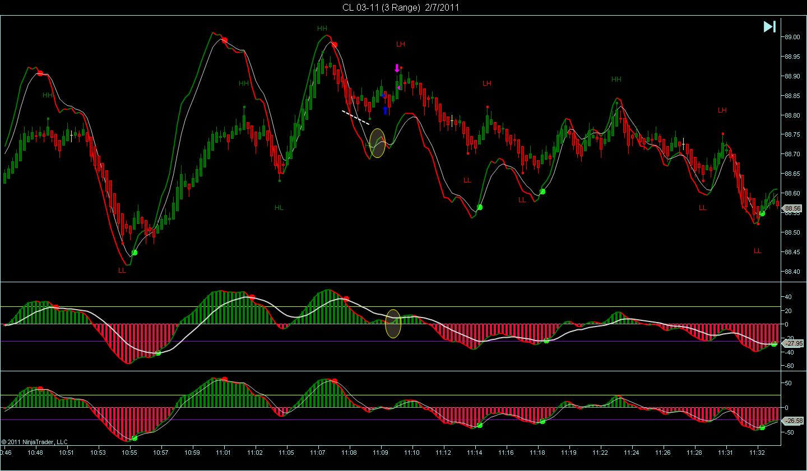Click the 11:24 time axis label

(632, 451)
